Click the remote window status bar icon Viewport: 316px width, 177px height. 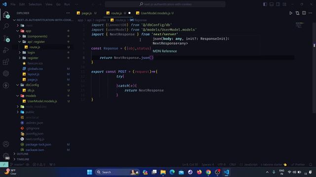[4, 165]
